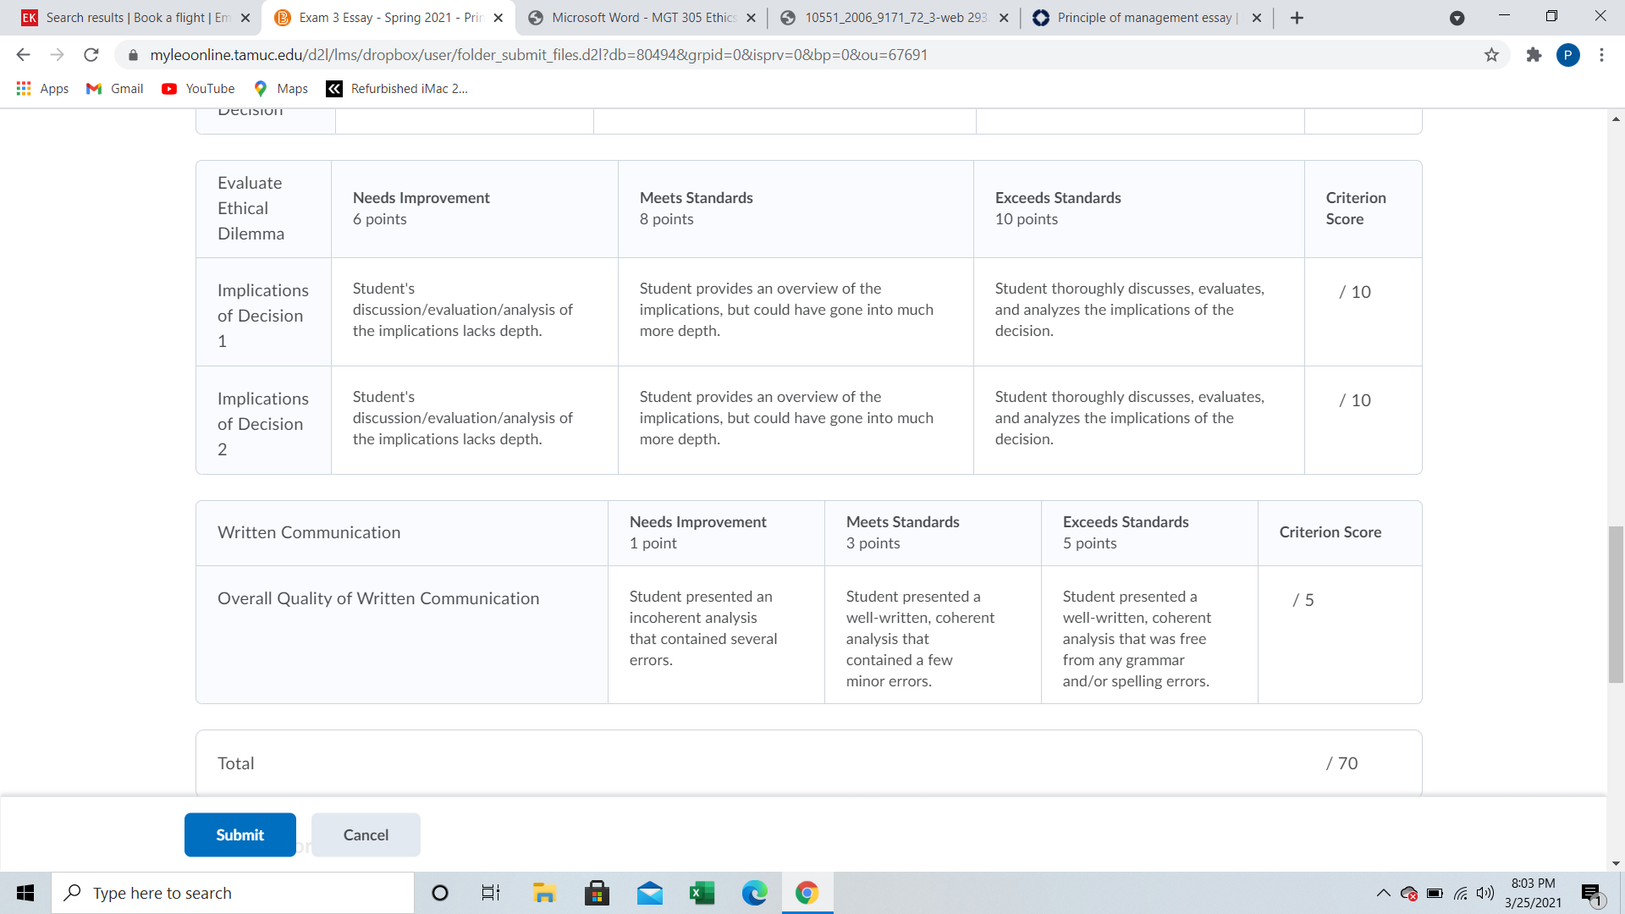The height and width of the screenshot is (914, 1625).
Task: Close the Search results Book a flight tab
Action: 245,18
